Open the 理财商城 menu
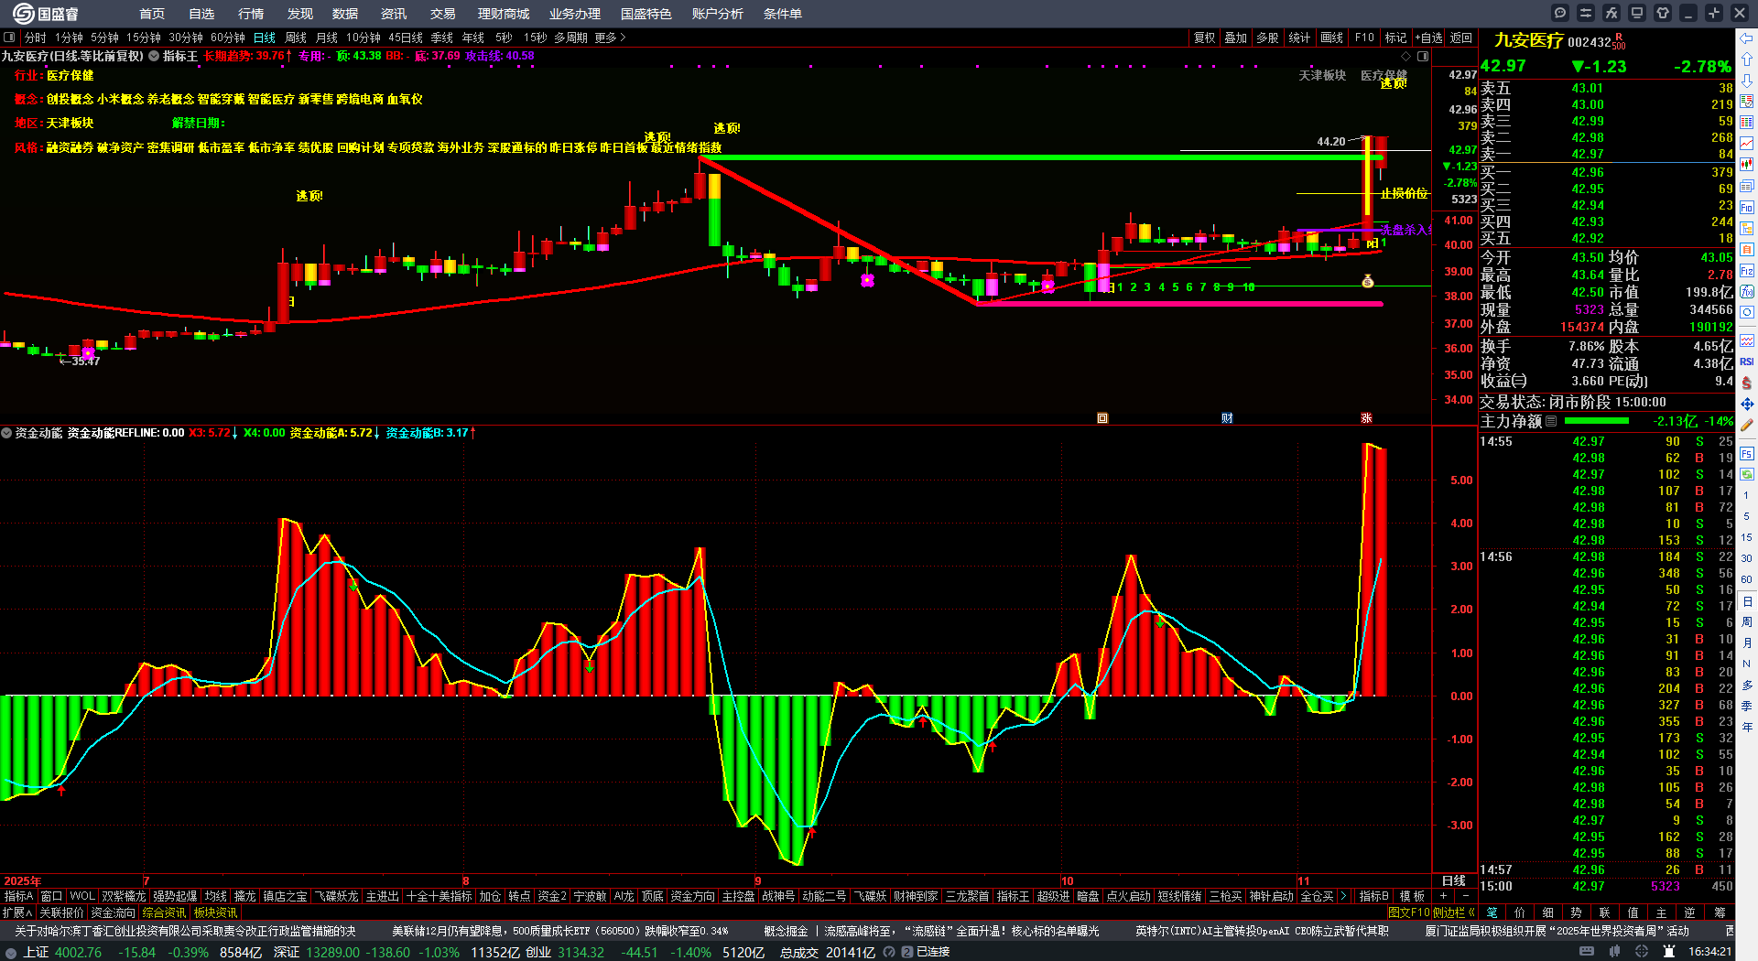 point(504,14)
